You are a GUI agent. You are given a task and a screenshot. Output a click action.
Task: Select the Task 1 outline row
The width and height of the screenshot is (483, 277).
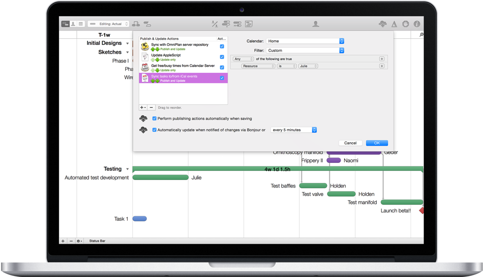point(121,219)
